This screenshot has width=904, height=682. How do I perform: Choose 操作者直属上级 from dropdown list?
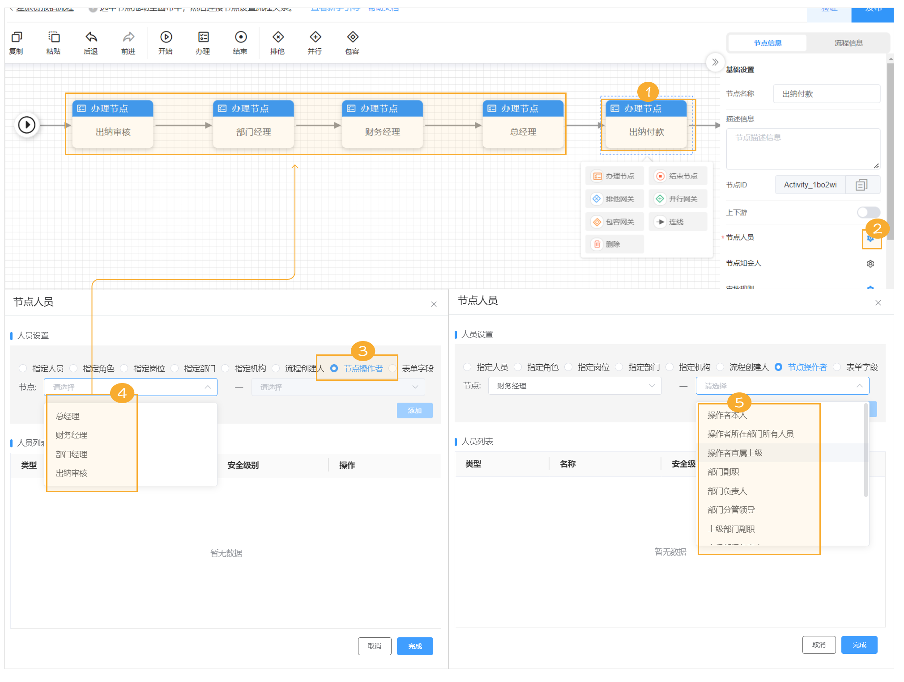735,453
